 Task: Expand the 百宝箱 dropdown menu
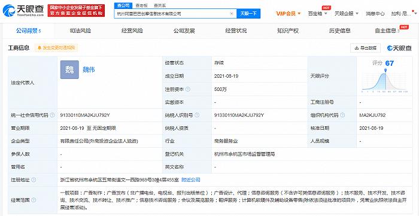[317, 14]
